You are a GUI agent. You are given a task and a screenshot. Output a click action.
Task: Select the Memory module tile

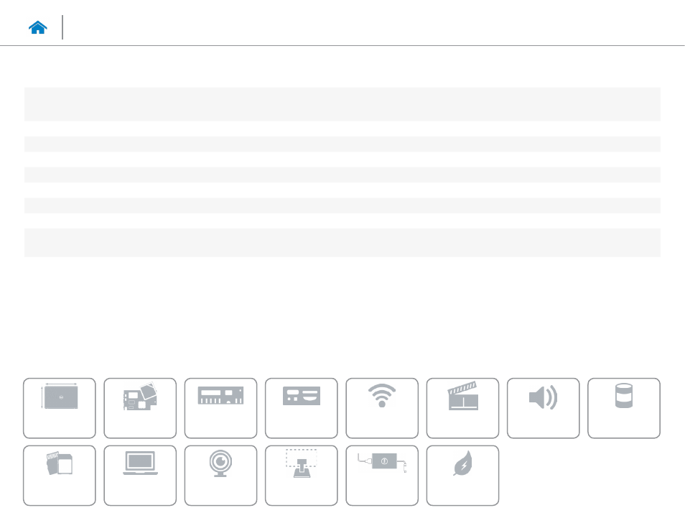[220, 408]
